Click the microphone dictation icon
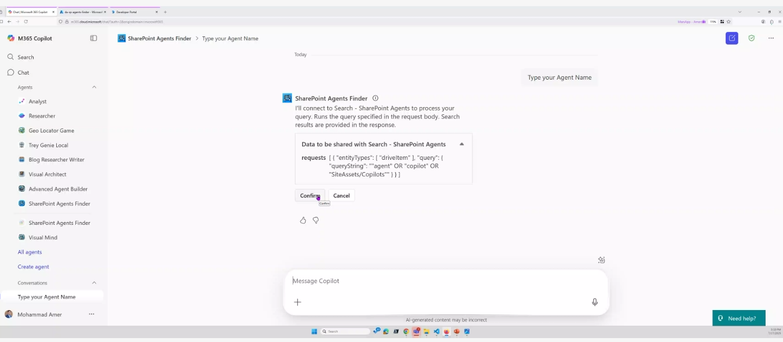 coord(595,302)
